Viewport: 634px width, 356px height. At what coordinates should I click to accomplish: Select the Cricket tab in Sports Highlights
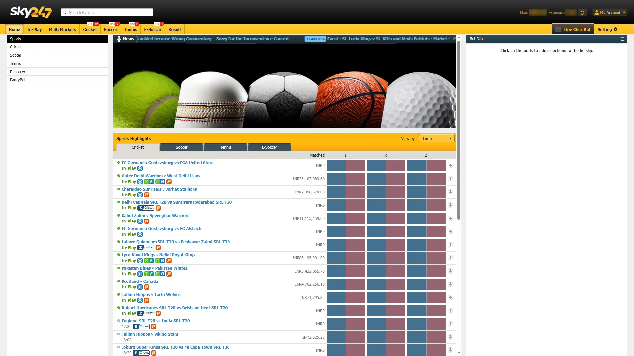138,147
